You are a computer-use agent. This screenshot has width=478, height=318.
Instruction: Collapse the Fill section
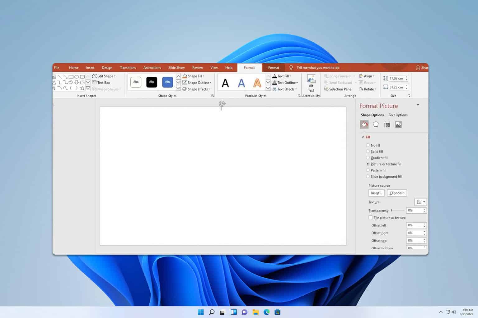click(363, 137)
